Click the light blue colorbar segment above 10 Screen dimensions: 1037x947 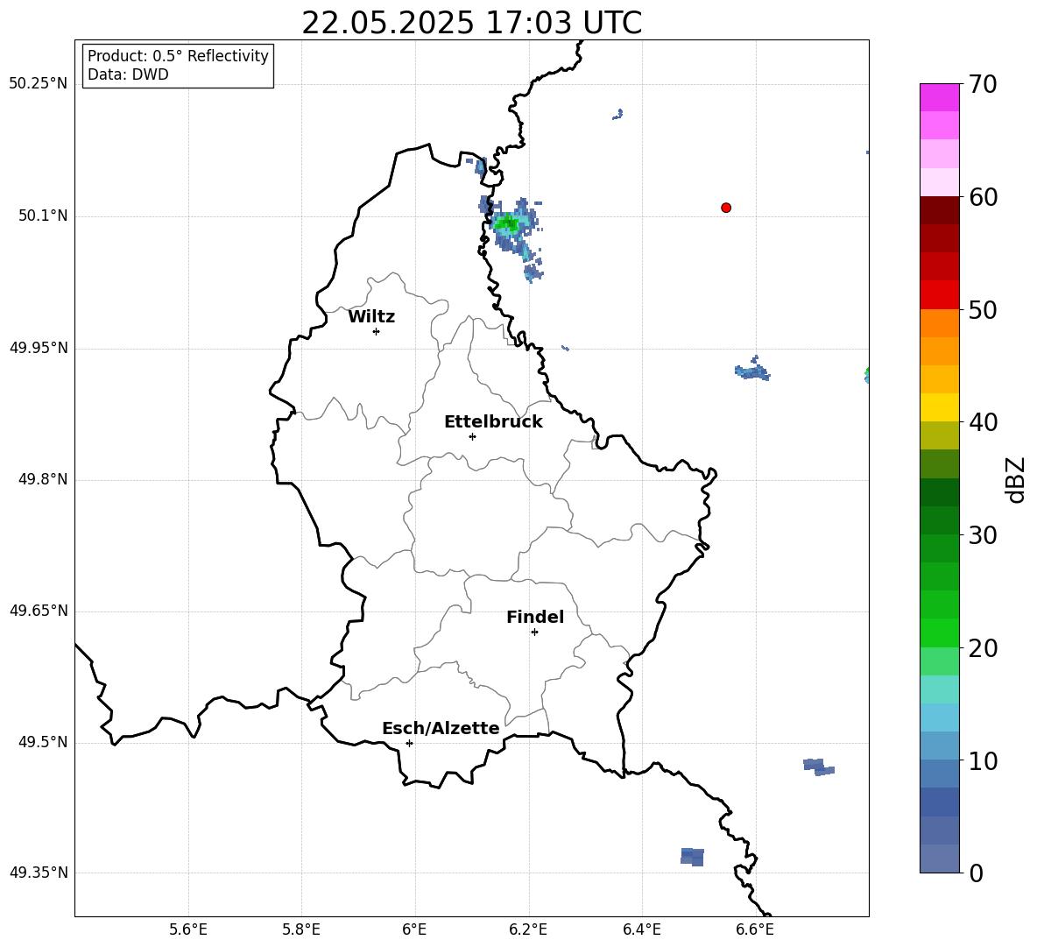940,746
